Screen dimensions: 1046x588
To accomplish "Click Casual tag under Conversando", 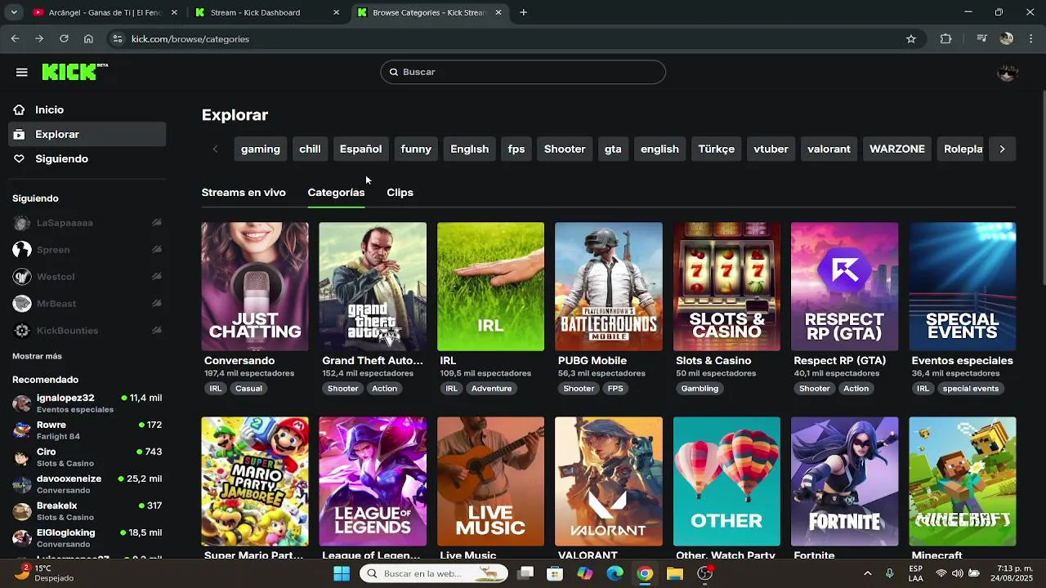I will coord(248,389).
